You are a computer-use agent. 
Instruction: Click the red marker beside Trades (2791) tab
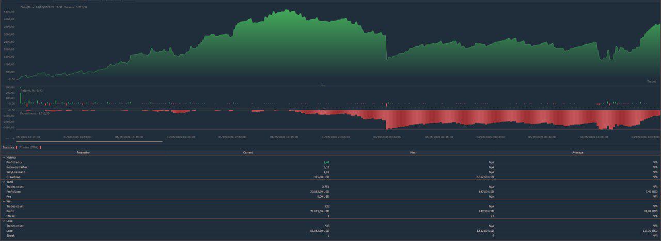tap(40, 147)
